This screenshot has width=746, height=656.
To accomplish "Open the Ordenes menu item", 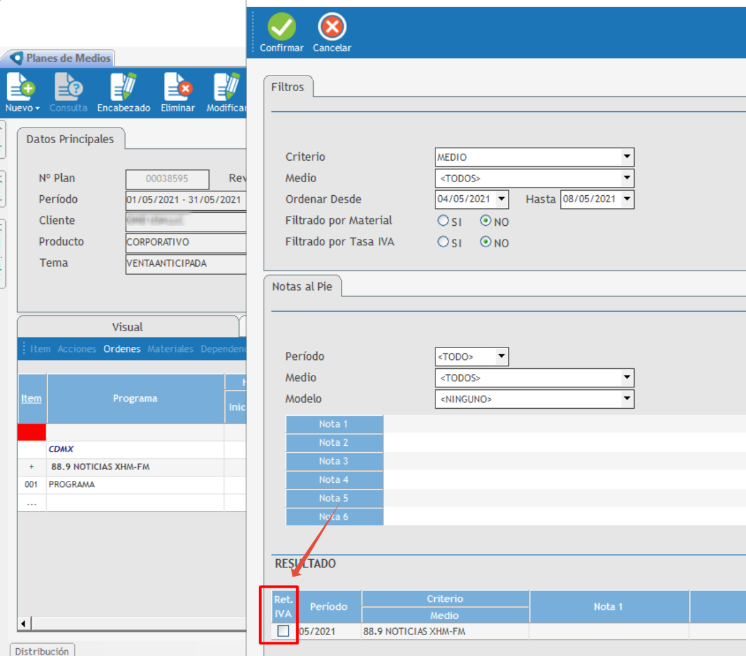I will (x=122, y=349).
